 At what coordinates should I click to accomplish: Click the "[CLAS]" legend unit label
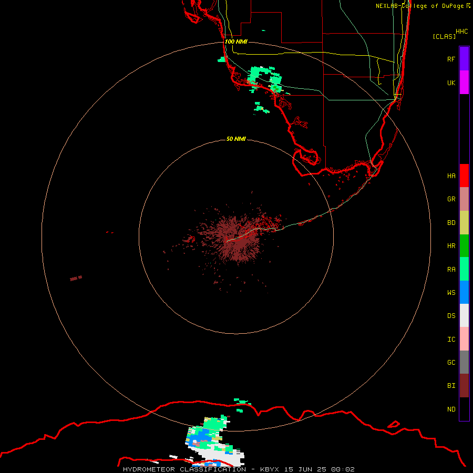point(444,36)
